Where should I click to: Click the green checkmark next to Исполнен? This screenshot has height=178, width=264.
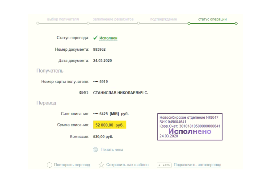pos(95,38)
